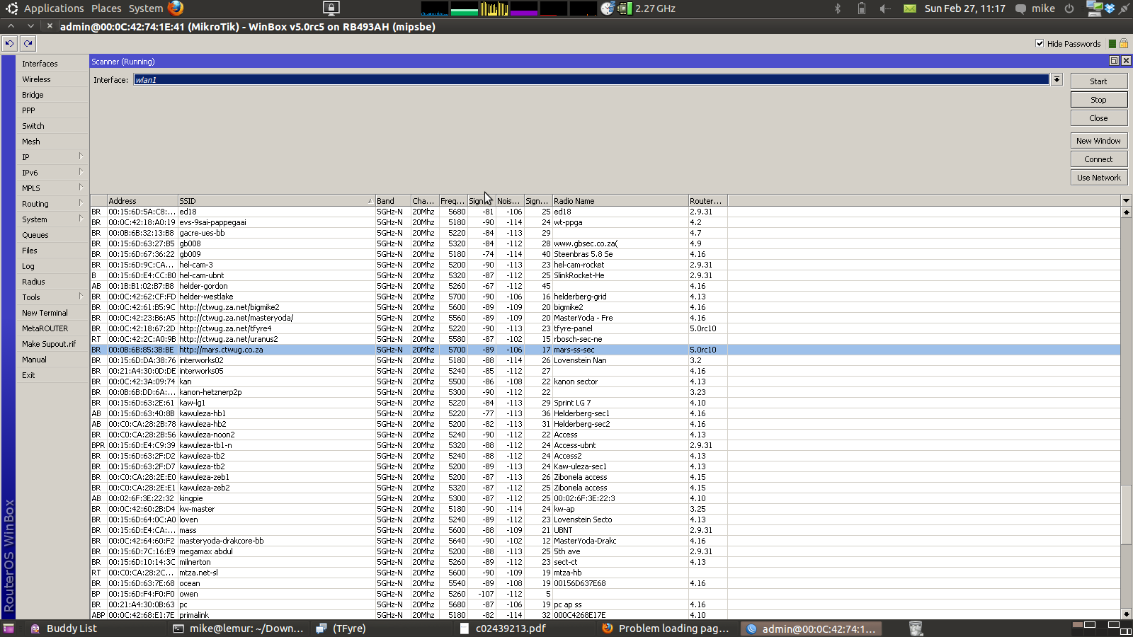Click the WinBox undo arrow icon
This screenshot has width=1133, height=637.
click(x=9, y=43)
